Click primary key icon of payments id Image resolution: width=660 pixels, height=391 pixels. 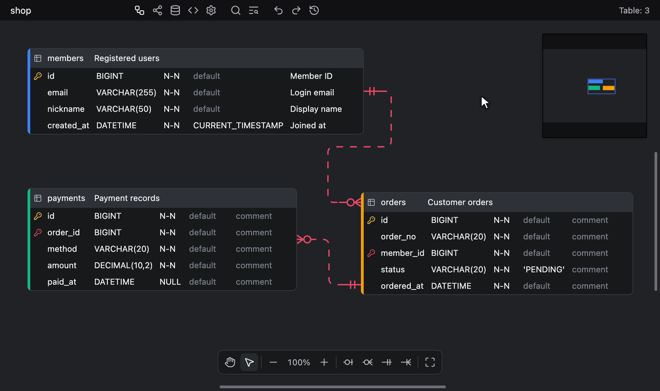click(x=38, y=216)
